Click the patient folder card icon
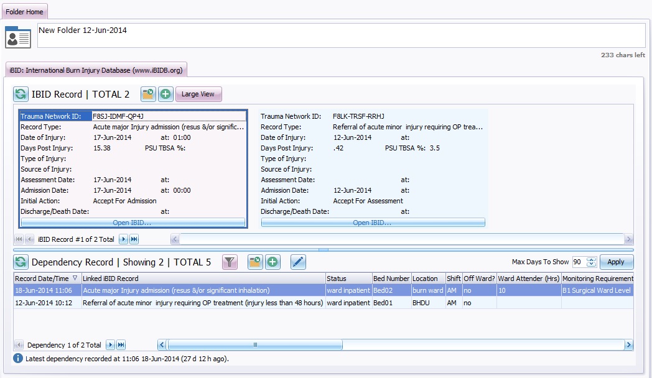Screen dimensions: 652x378 point(18,37)
